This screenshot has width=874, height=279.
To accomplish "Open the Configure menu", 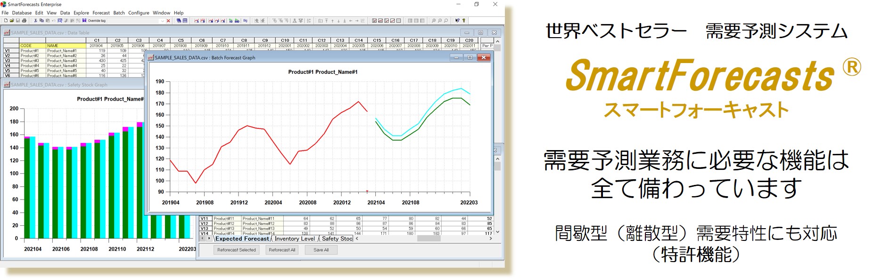I will 139,13.
